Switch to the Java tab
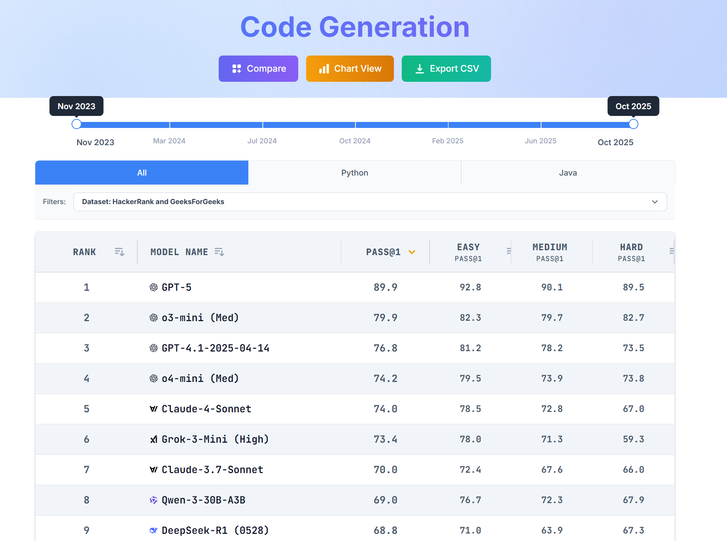 coord(568,173)
